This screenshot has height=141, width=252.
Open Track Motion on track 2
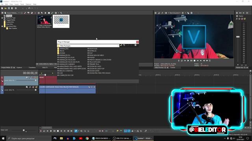click(x=27, y=87)
